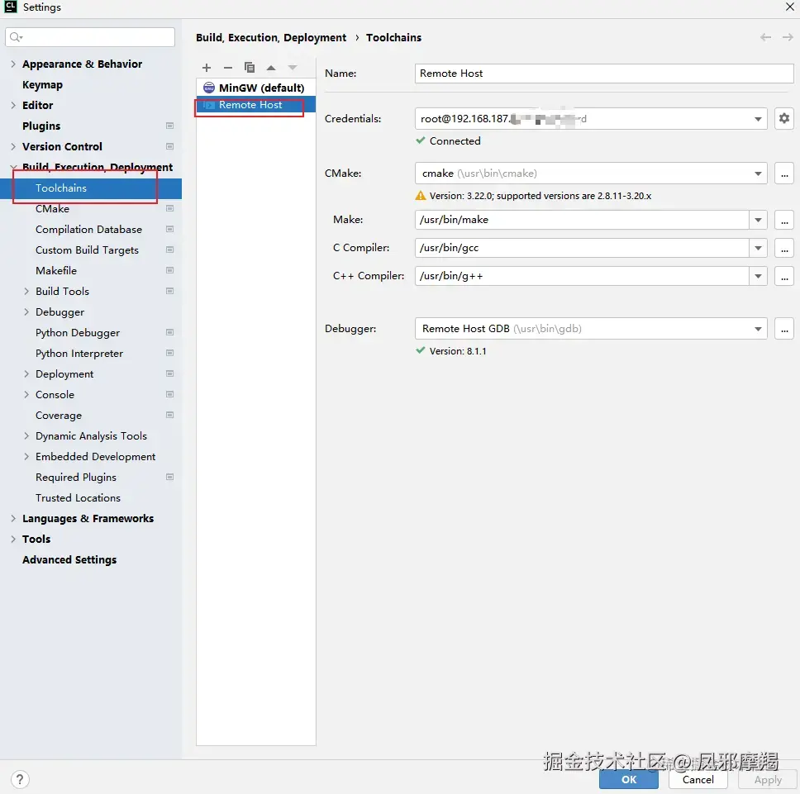Click project-level icon beside Compilation Database
Viewport: 800px width, 794px height.
point(170,230)
